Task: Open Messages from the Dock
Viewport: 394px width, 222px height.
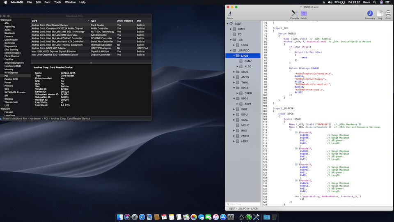Action: 201,217
